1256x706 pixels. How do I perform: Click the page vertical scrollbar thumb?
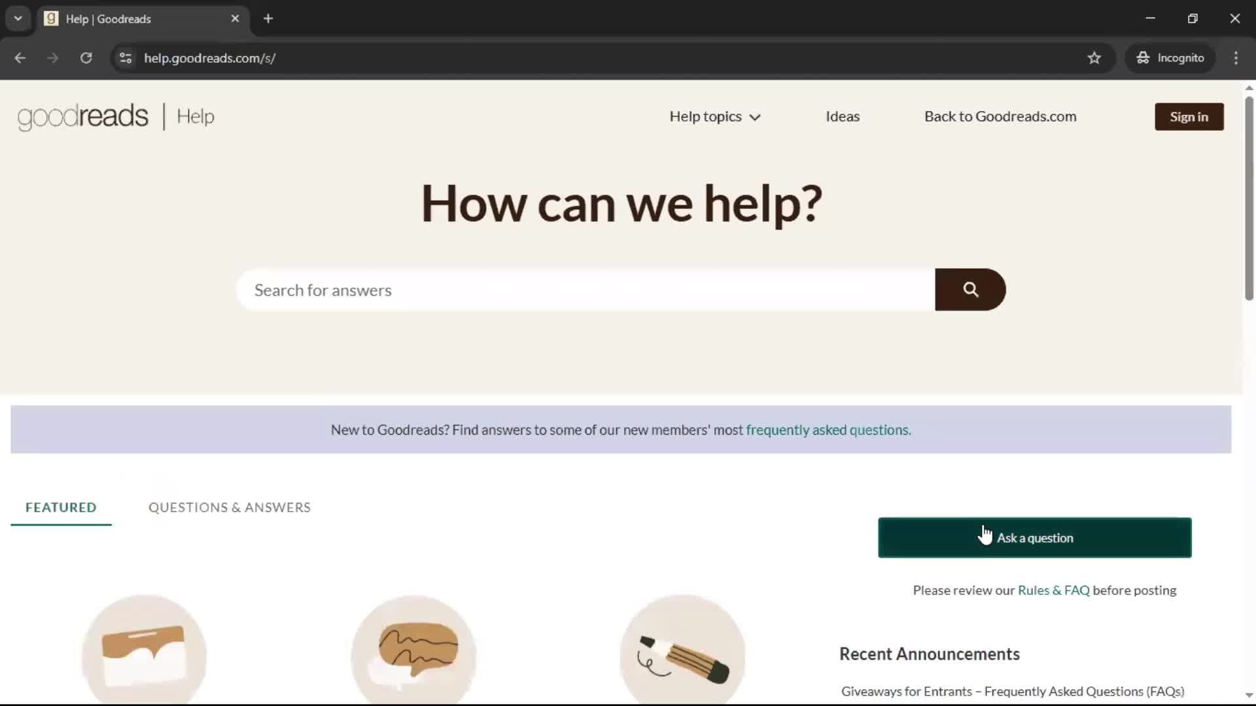click(x=1249, y=198)
